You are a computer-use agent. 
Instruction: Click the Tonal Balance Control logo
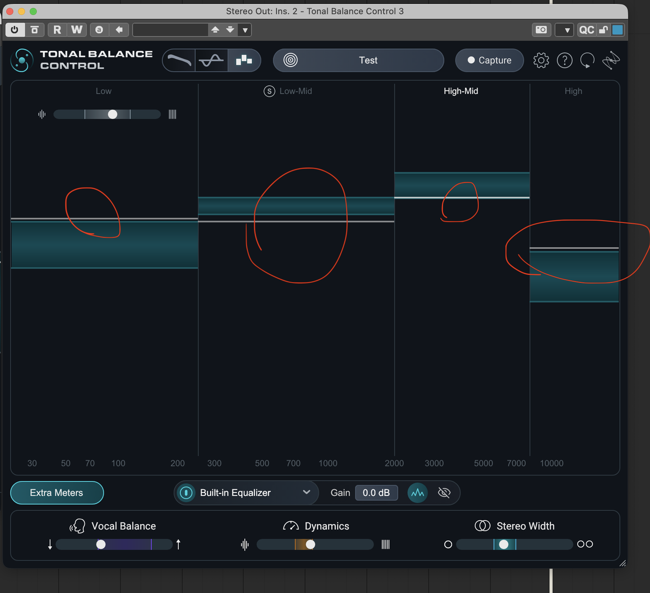click(22, 60)
